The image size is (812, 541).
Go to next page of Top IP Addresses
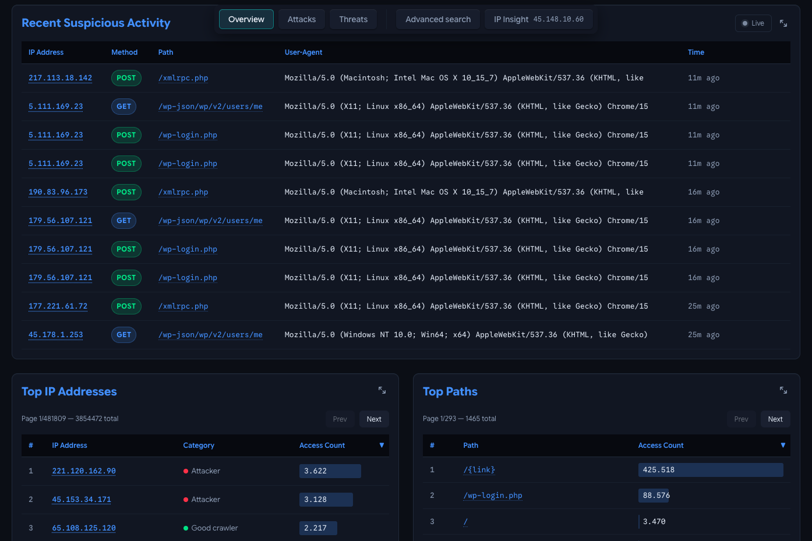click(x=374, y=419)
